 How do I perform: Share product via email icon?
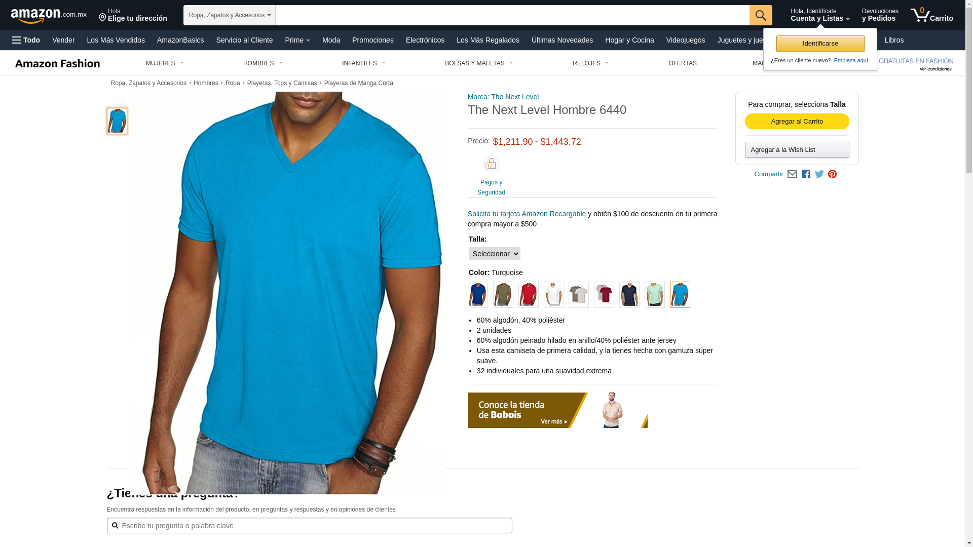tap(792, 174)
